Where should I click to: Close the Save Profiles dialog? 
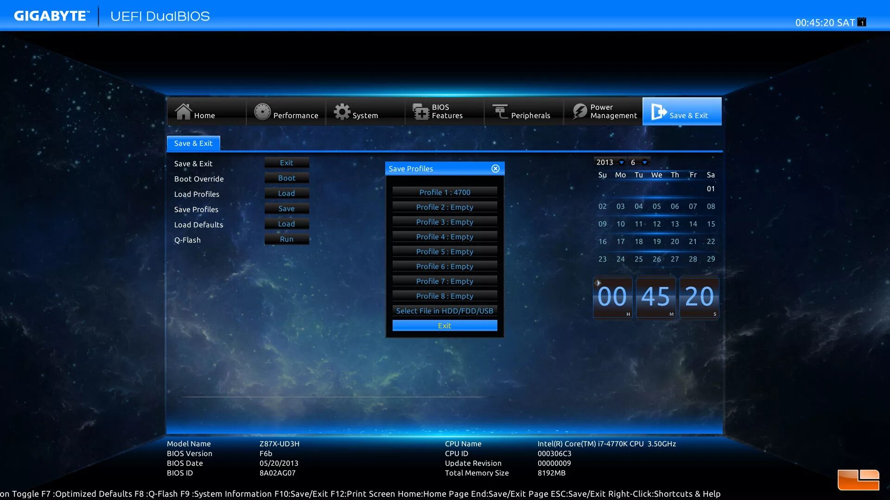tap(496, 169)
